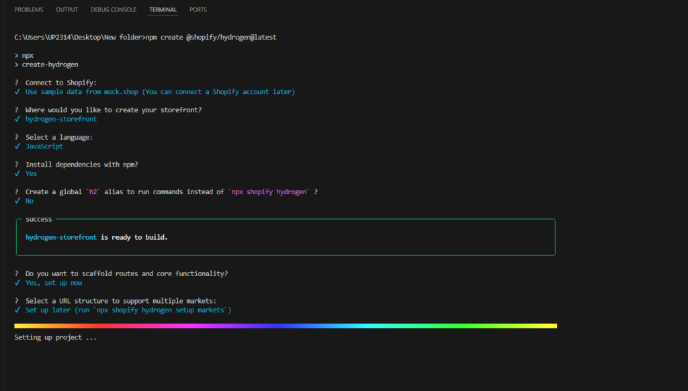This screenshot has height=391, width=688.
Task: Click 'Setting up project ...' status text
Action: coord(55,337)
